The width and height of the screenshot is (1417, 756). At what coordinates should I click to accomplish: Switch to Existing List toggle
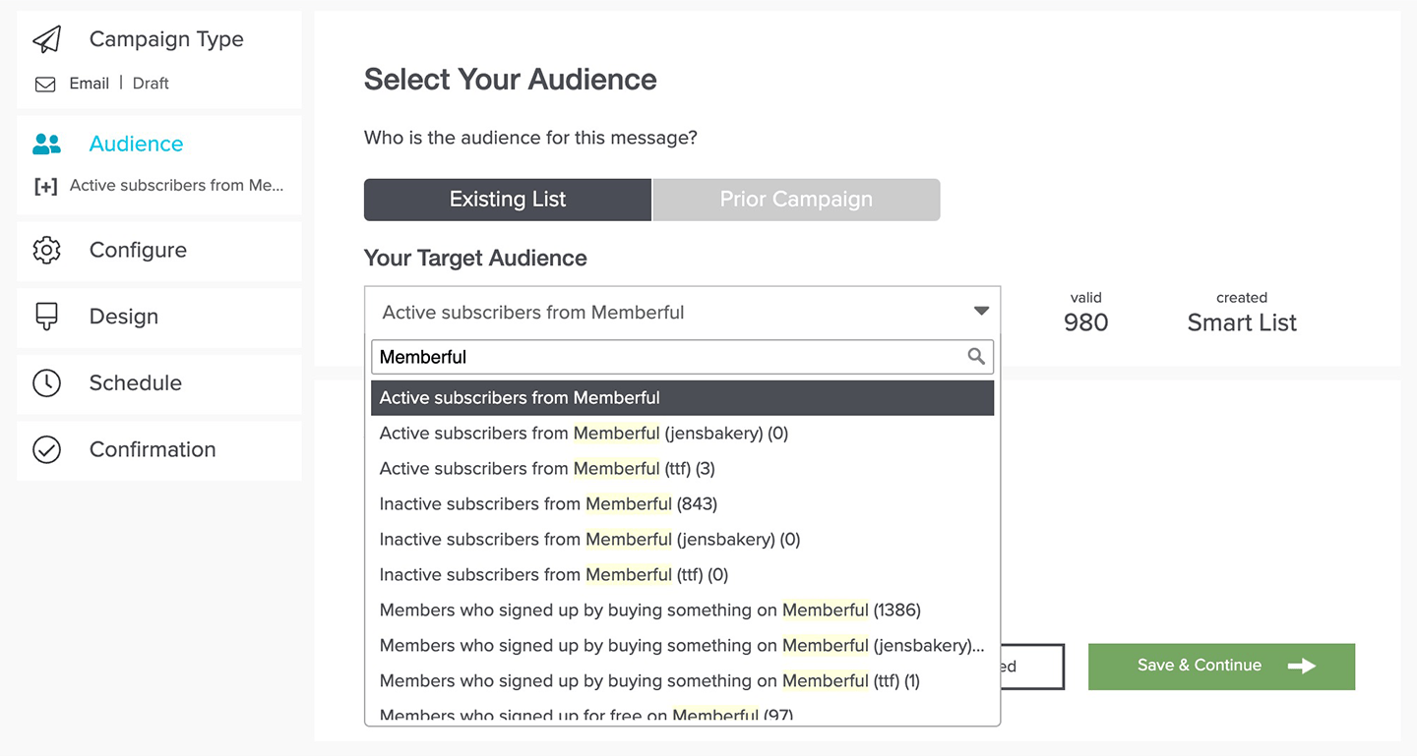coord(507,200)
